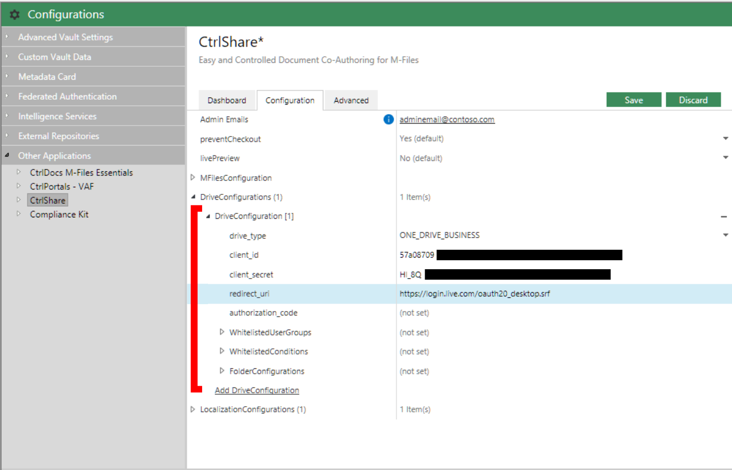This screenshot has width=732, height=470.
Task: Expand WhitelistedUserGroups triangle
Action: (222, 332)
